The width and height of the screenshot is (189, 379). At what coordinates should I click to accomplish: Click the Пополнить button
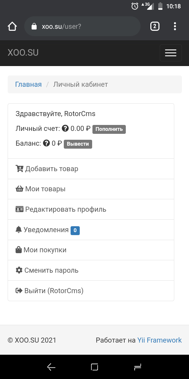(109, 129)
